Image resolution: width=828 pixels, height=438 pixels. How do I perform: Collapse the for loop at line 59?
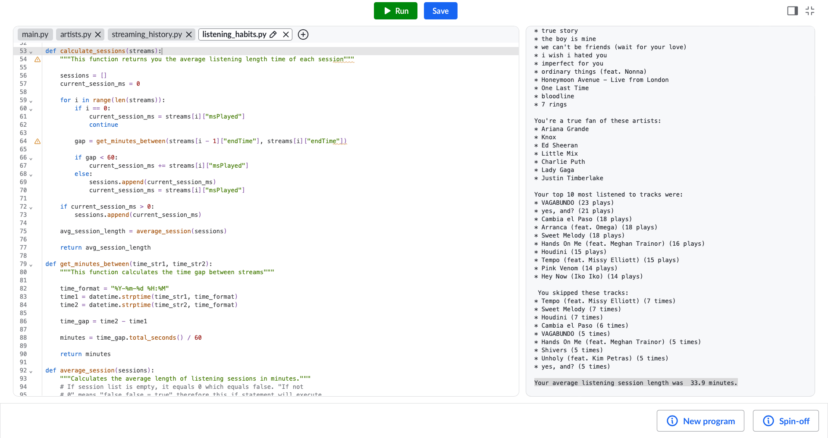pos(31,101)
